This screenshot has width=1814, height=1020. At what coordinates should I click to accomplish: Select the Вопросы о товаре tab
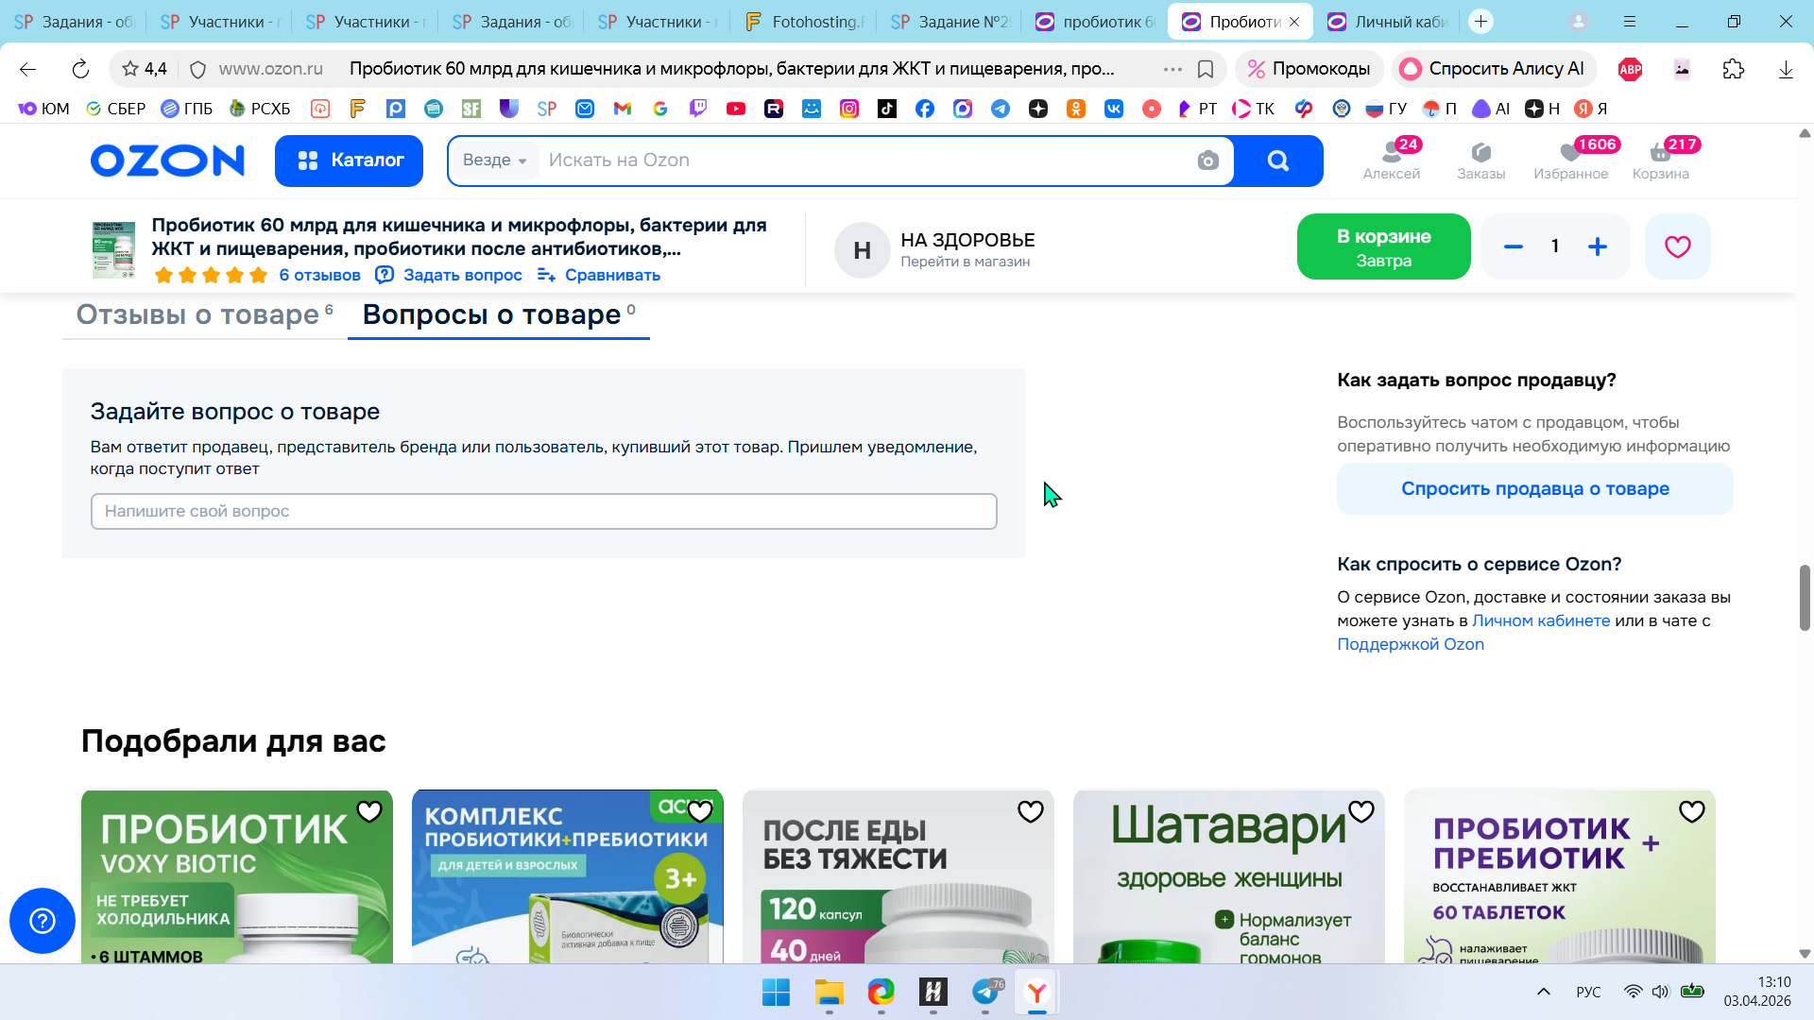click(x=492, y=314)
